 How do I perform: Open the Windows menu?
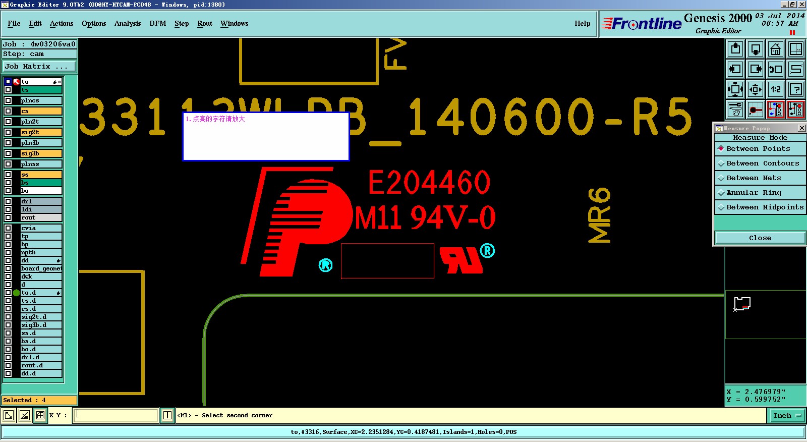[x=235, y=24]
